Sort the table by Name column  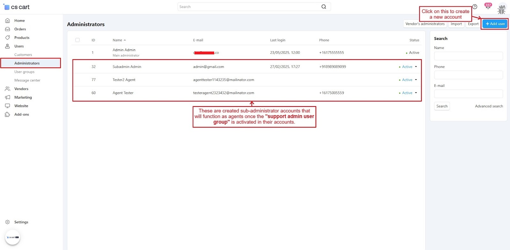click(x=118, y=40)
